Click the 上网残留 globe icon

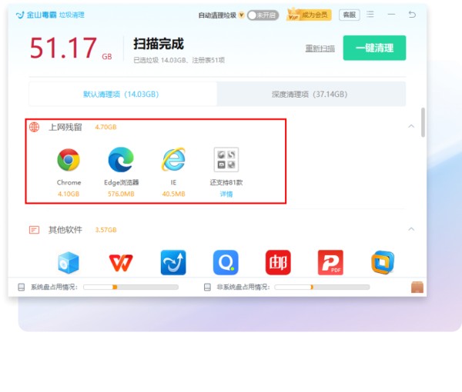pyautogui.click(x=34, y=127)
